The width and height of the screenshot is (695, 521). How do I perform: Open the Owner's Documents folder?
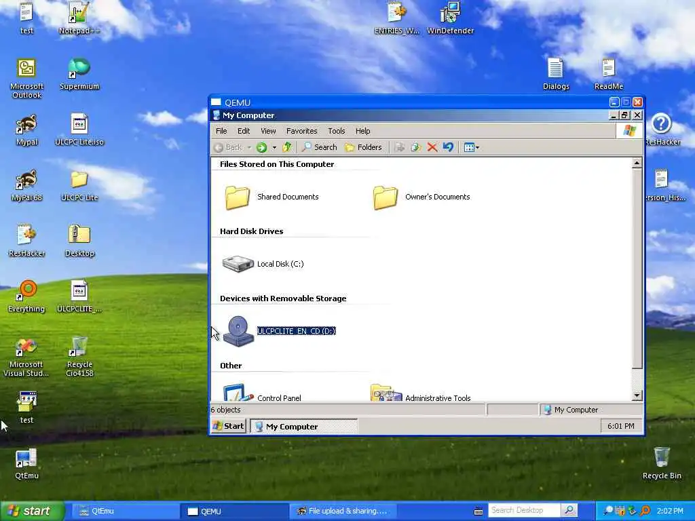tap(421, 197)
